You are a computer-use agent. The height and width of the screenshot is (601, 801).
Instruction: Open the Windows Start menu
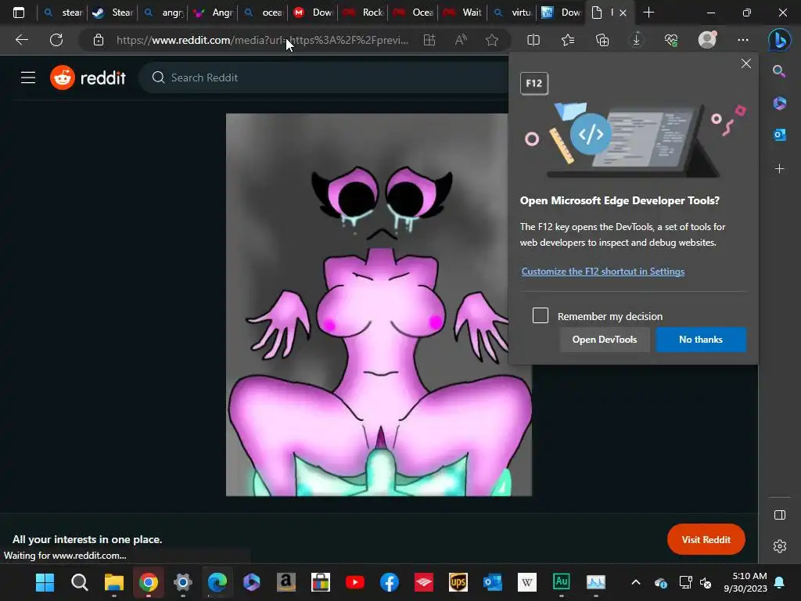(x=45, y=582)
